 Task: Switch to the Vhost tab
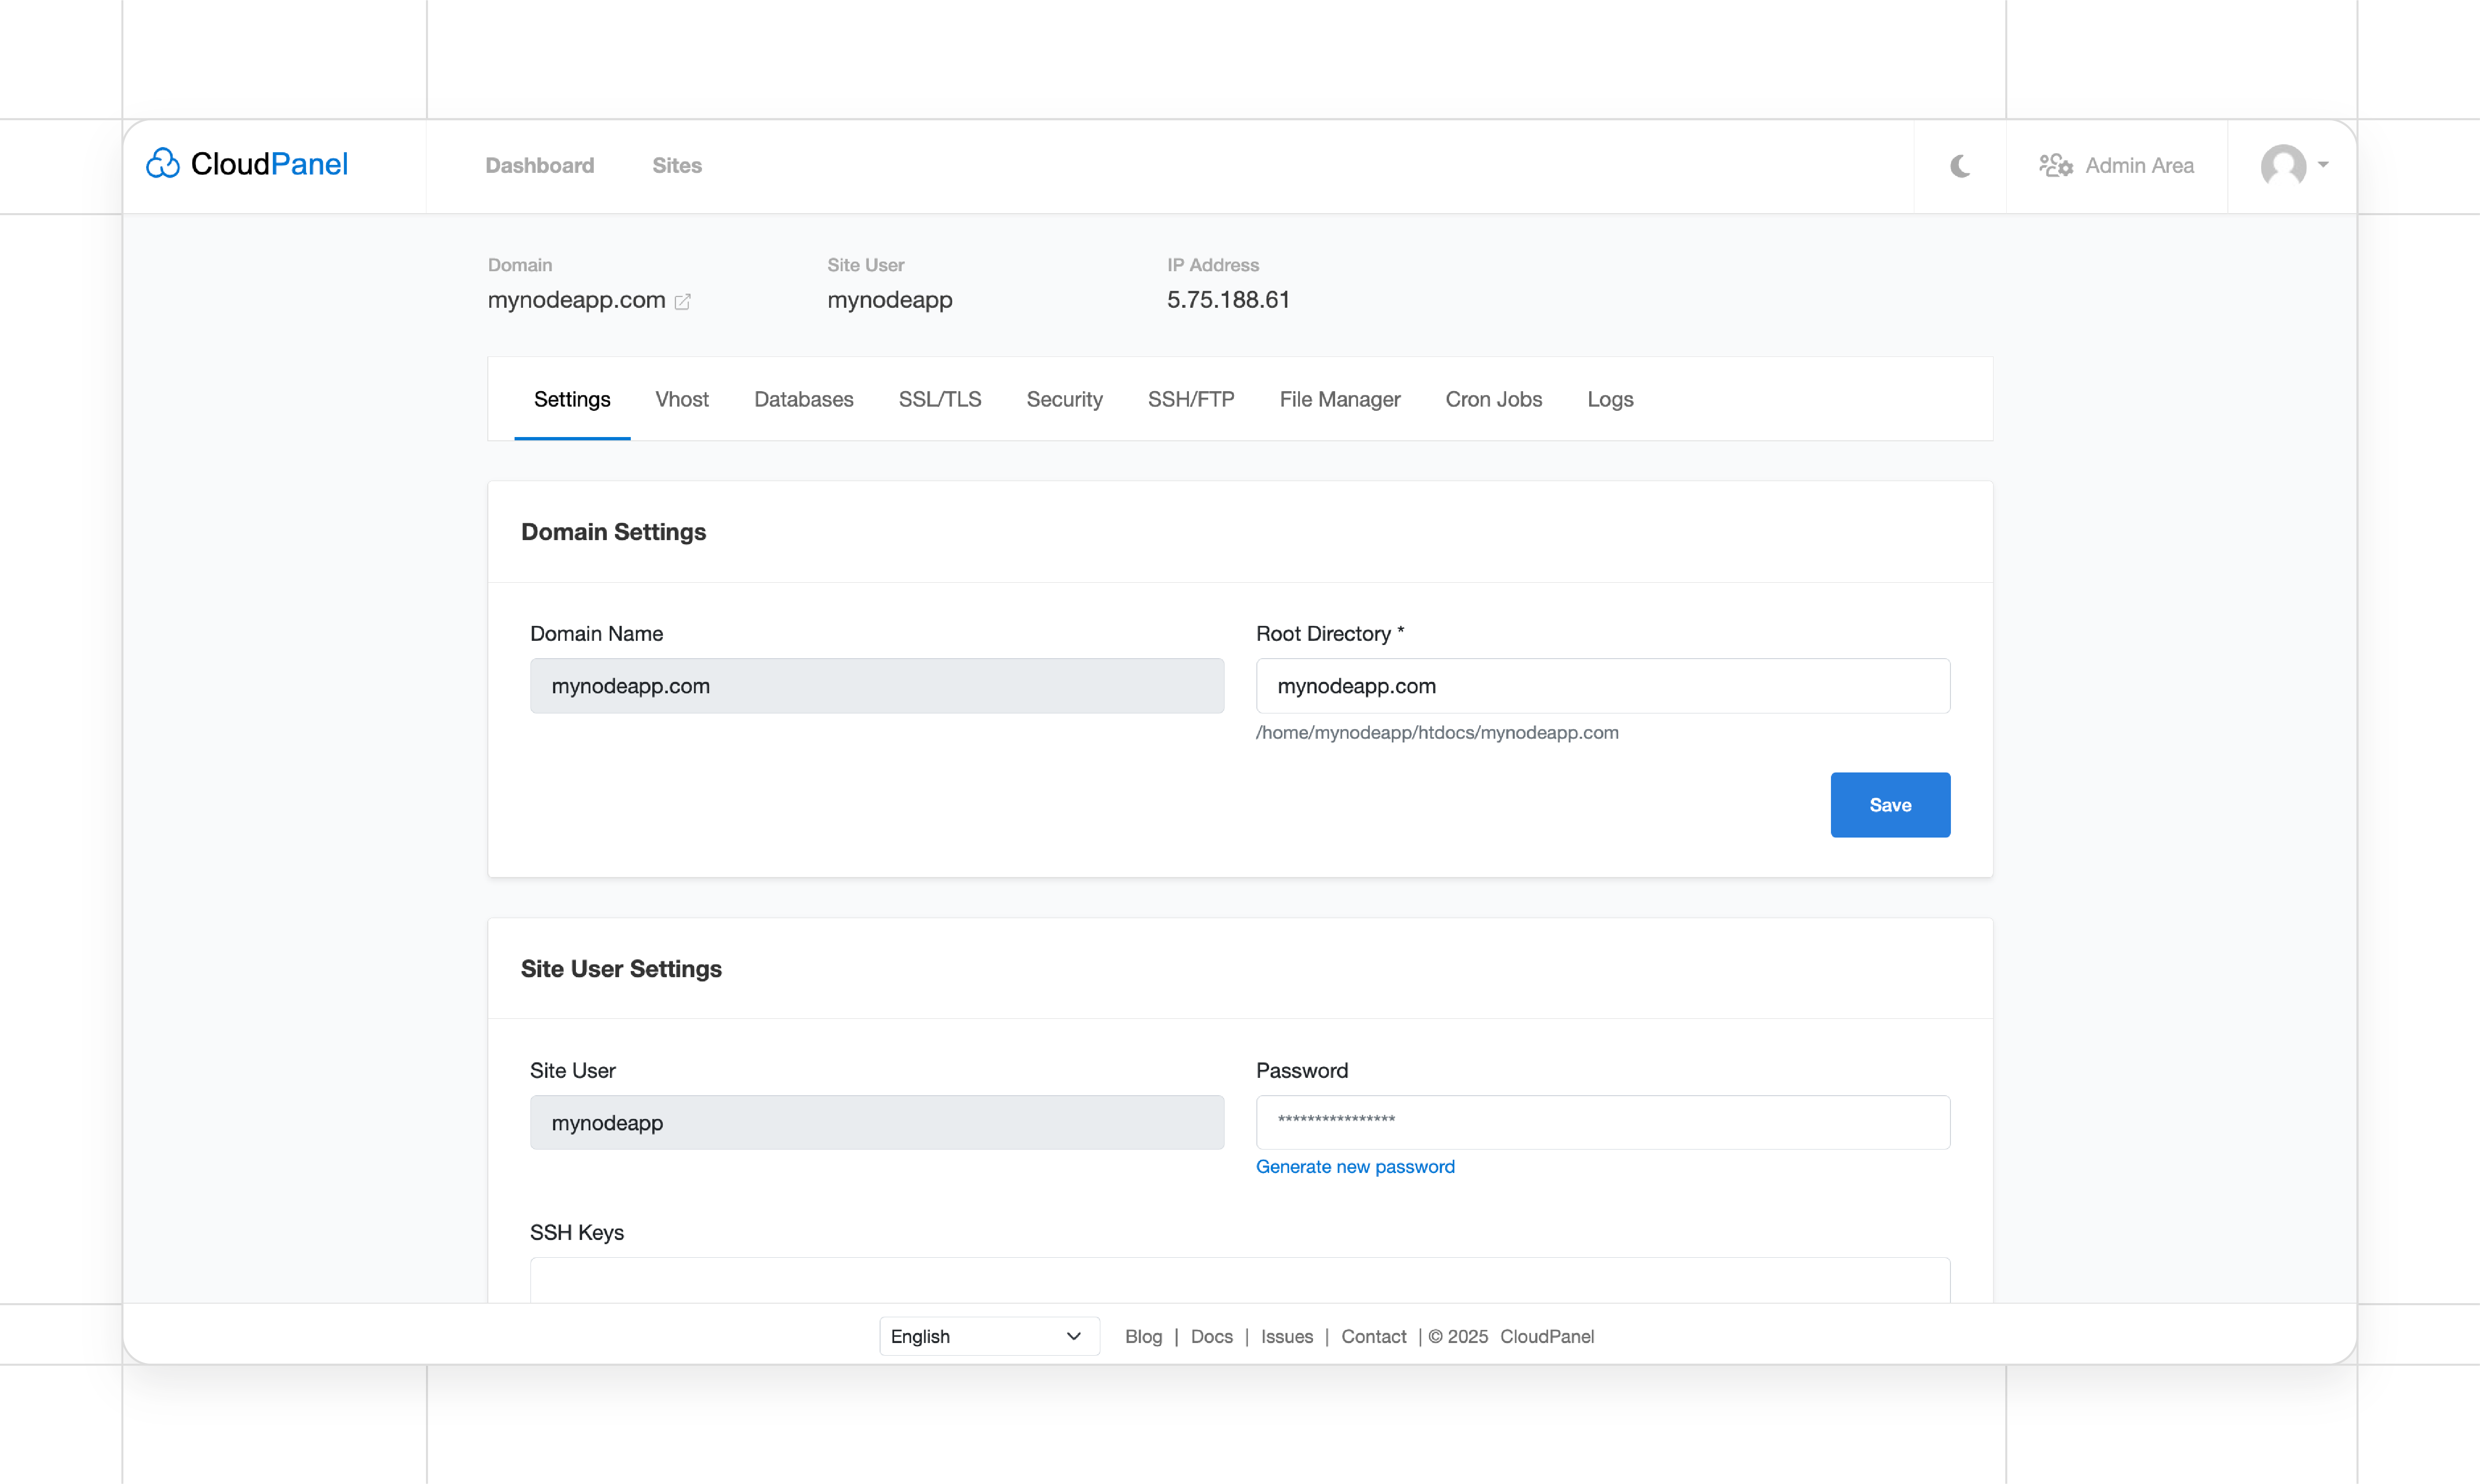click(x=681, y=399)
